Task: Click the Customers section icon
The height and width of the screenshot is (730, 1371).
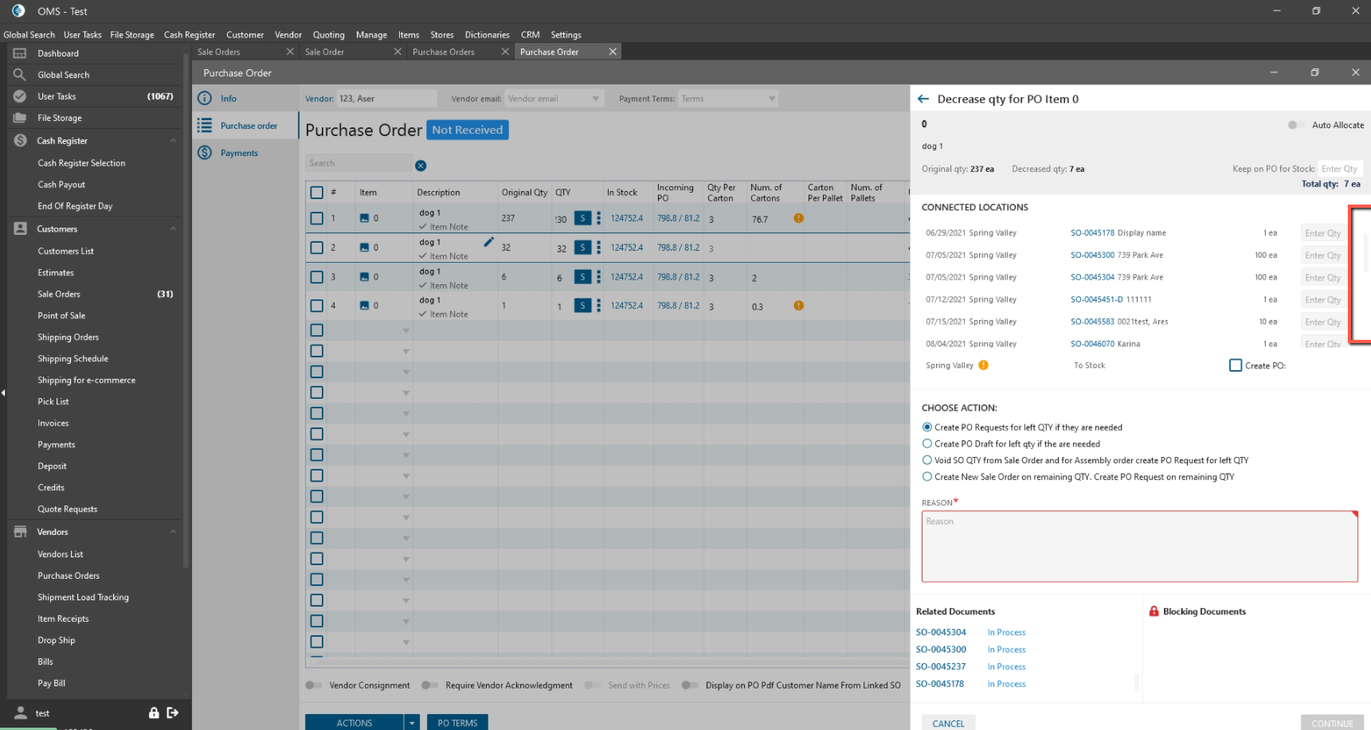Action: 20,228
